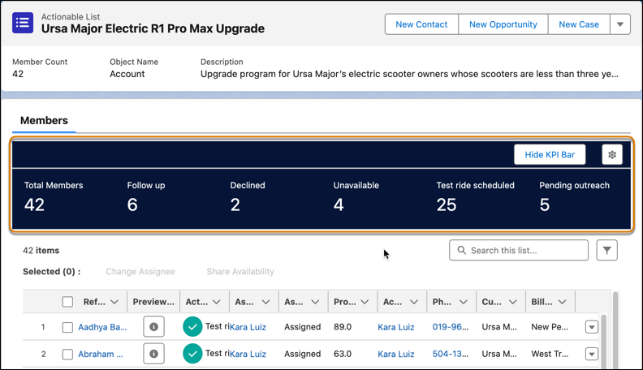Click the Assigned status in row 1
Screen dimensions: 643x370
(303, 327)
